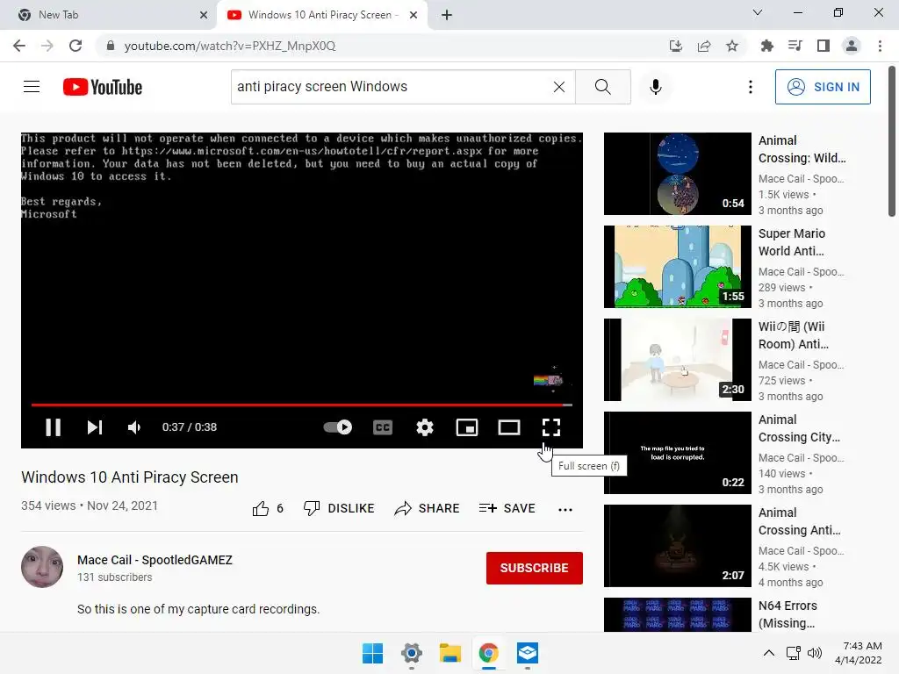Click the search magnifier button

(x=602, y=87)
